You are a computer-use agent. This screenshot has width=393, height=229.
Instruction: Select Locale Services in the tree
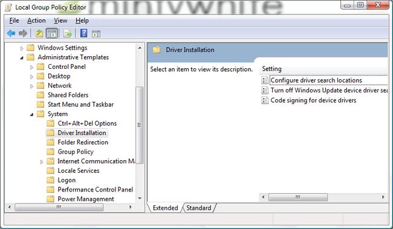click(x=79, y=170)
